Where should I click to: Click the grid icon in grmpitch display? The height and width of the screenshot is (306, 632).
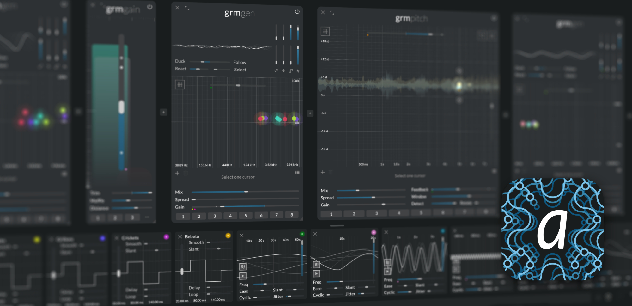[x=325, y=31]
